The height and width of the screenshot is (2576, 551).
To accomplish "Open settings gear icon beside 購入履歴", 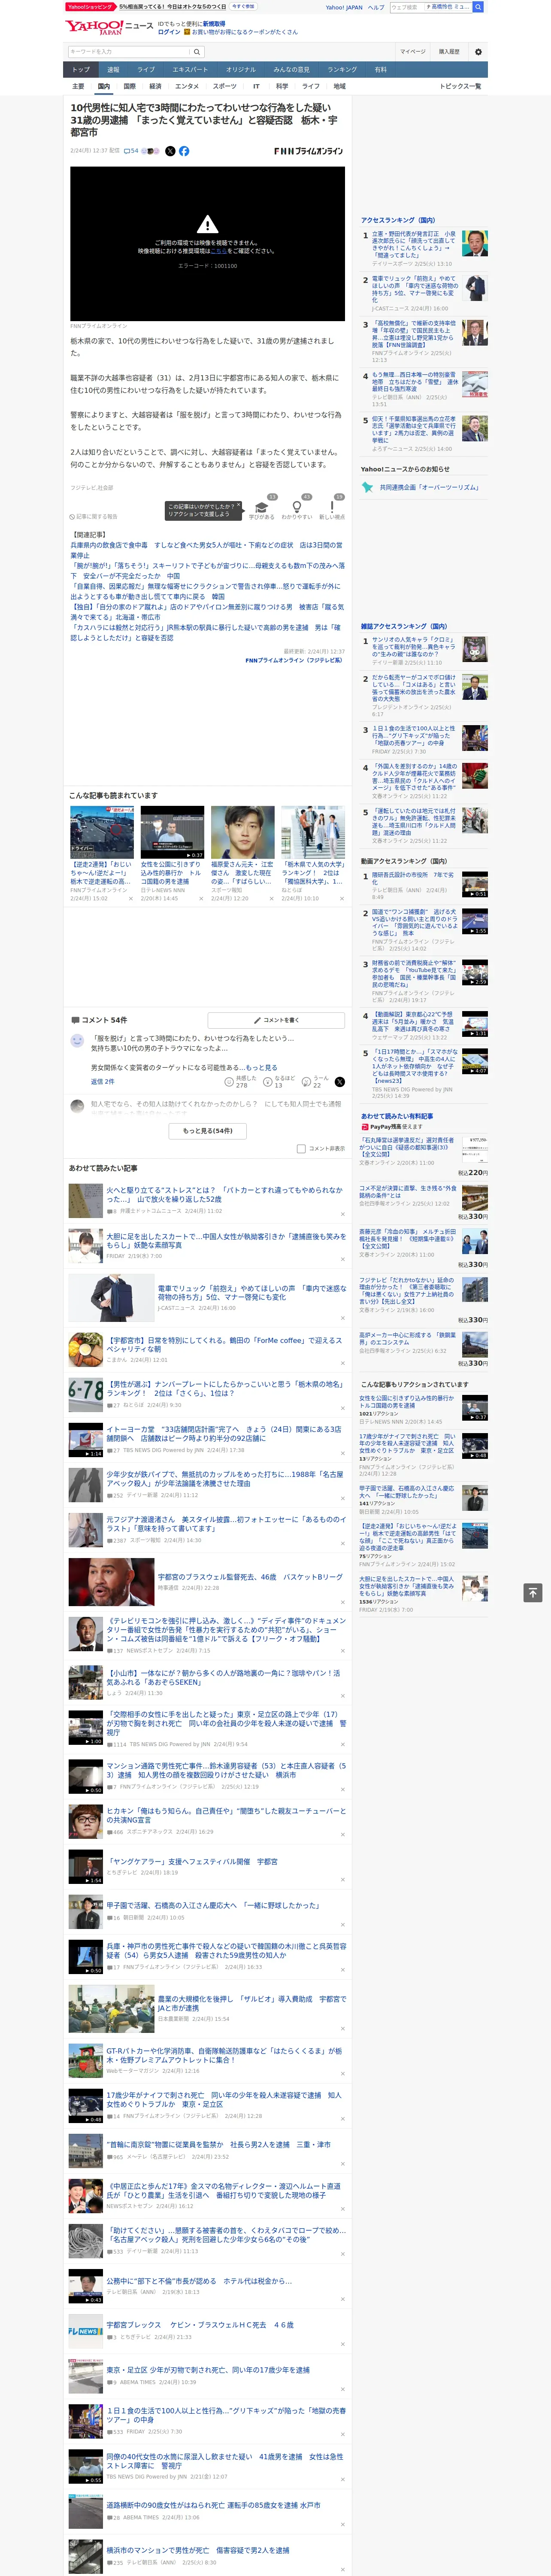I will tap(478, 52).
